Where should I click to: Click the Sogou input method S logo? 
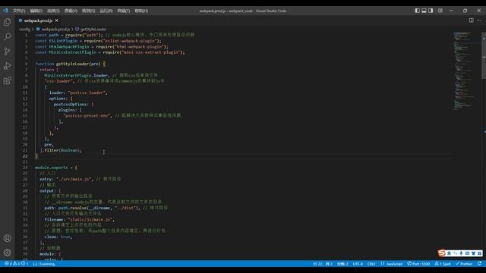(x=441, y=253)
